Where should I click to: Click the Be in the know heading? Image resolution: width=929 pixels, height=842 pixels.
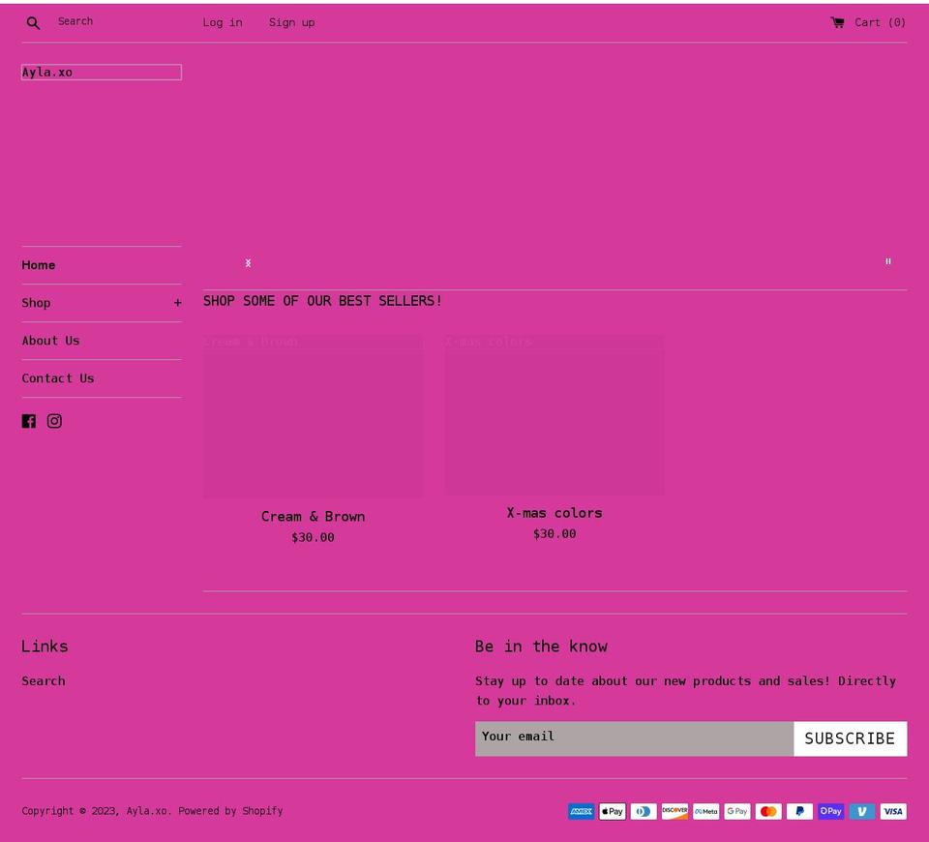[x=541, y=647]
